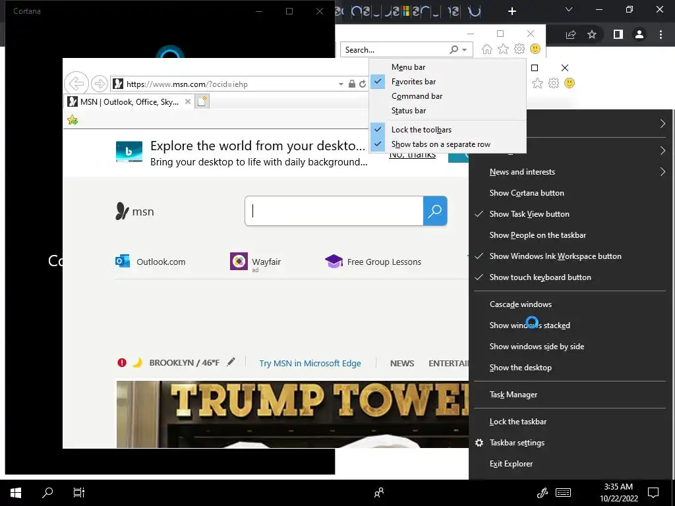Click the Home icon in rear Internet Explorer window
The height and width of the screenshot is (506, 675).
tap(487, 49)
